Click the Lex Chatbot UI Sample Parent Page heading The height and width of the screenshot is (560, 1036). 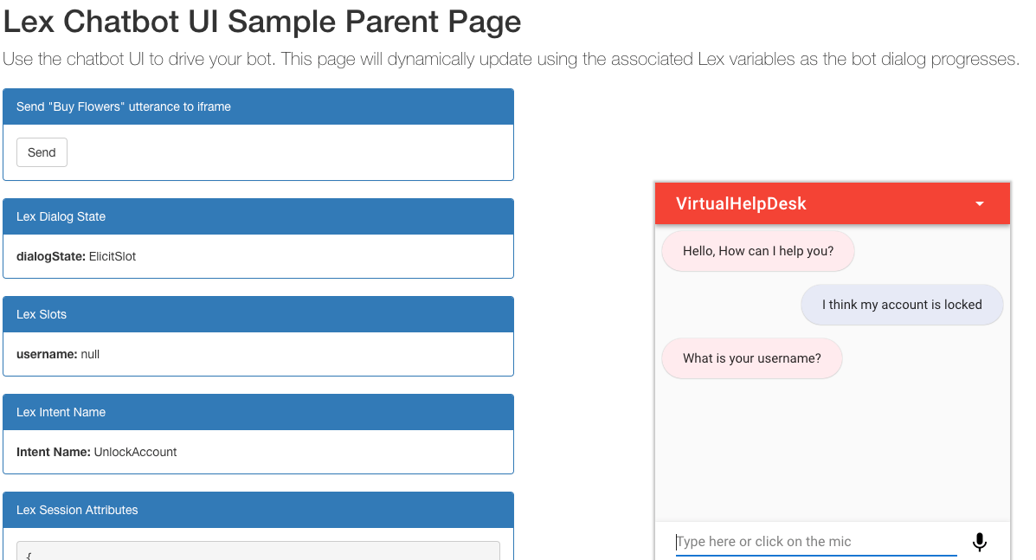(262, 22)
